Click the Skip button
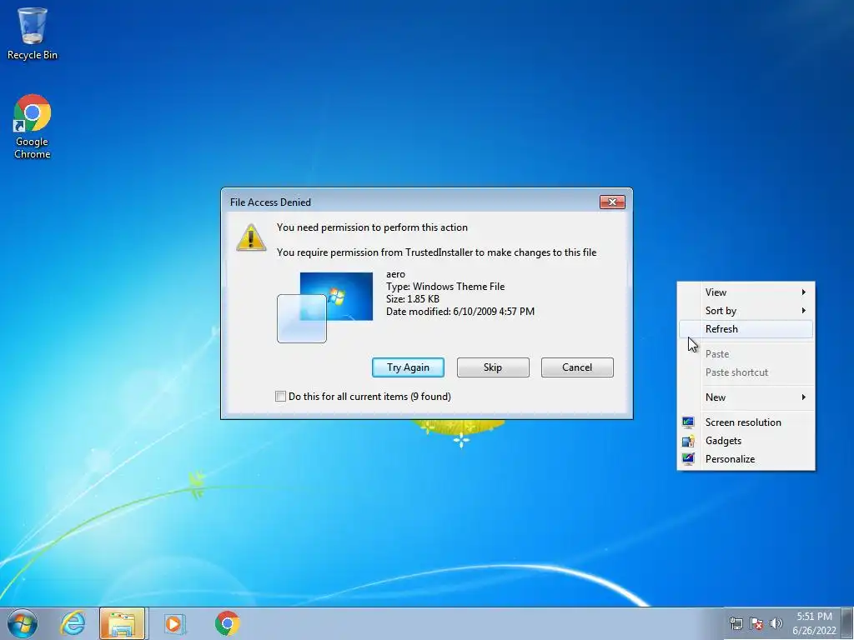854x640 pixels. point(493,367)
